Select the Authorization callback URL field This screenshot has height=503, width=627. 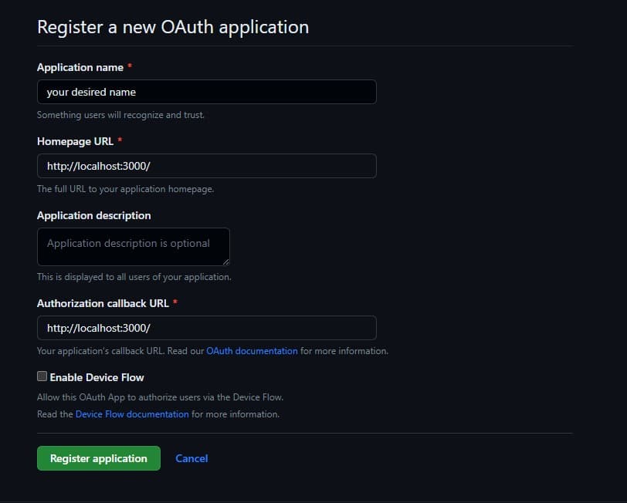207,328
